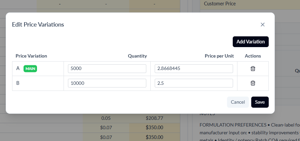Select the Price Variation column header
The width and height of the screenshot is (300, 141).
pos(31,56)
